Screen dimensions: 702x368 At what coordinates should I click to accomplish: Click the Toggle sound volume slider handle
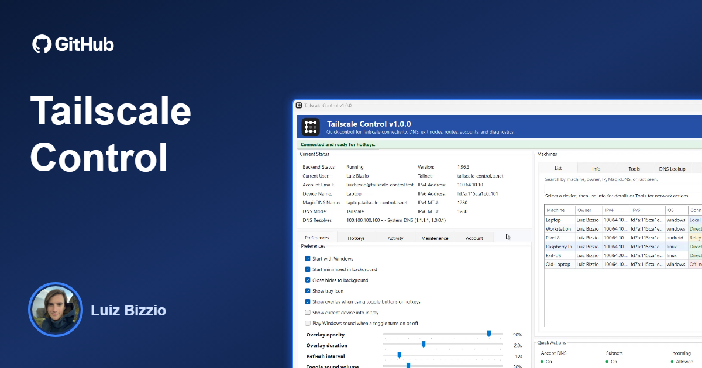[408, 366]
